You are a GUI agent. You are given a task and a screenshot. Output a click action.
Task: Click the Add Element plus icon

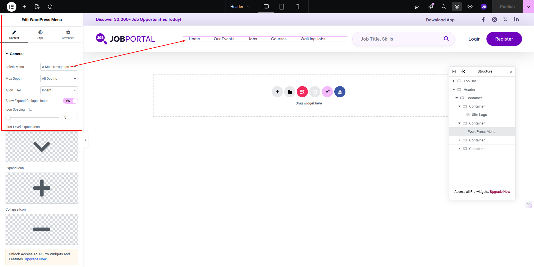click(24, 7)
